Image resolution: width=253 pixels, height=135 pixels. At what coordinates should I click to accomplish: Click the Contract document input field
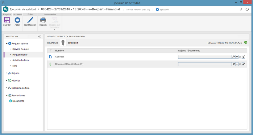205,57
